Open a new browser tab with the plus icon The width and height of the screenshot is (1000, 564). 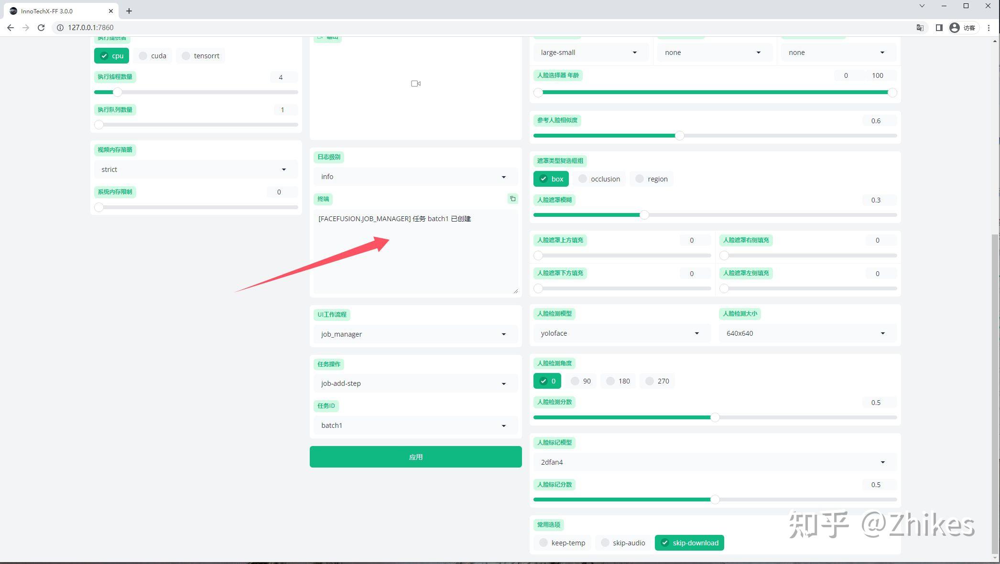(x=129, y=11)
